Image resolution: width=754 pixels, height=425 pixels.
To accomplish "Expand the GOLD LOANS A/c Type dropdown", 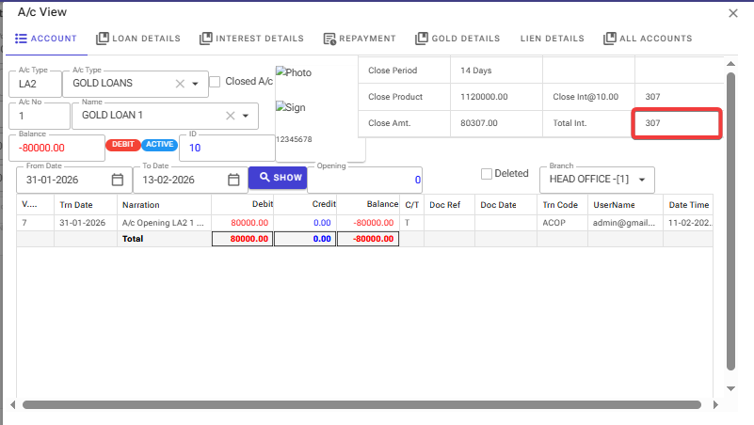I will pyautogui.click(x=195, y=84).
